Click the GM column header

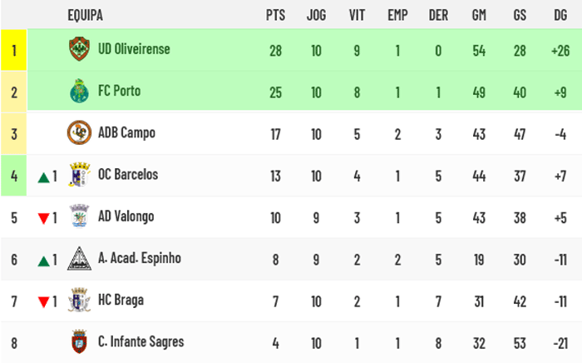[479, 15]
